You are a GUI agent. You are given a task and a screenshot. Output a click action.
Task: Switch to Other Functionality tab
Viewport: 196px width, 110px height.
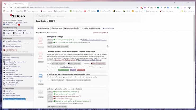pyautogui.click(x=72, y=28)
